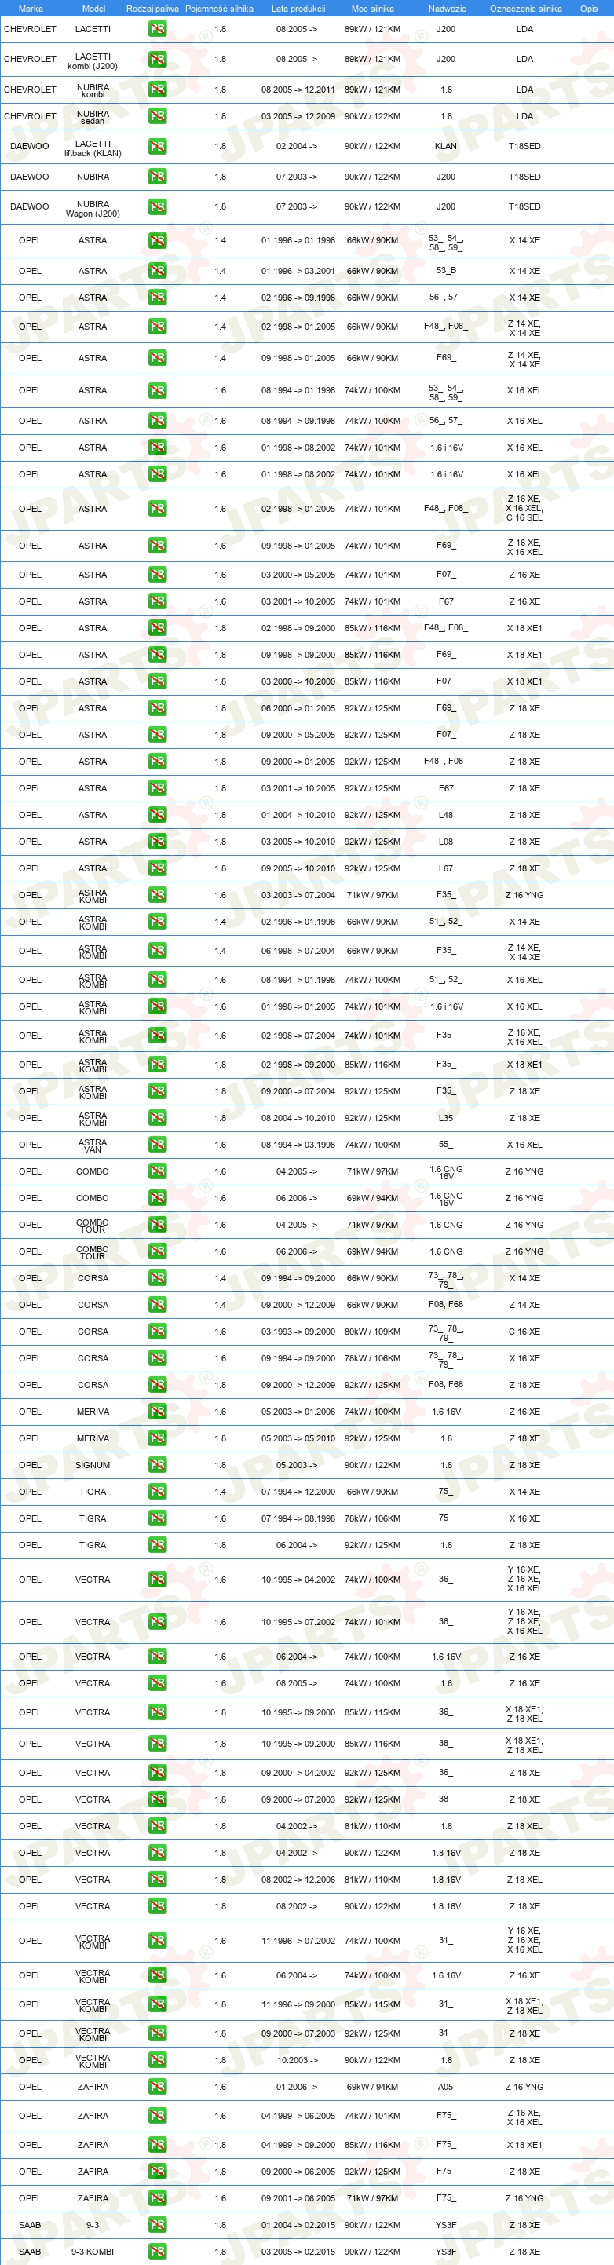614x2265 pixels.
Task: Click fuel icon in Meriva 1.8 row
Action: pyautogui.click(x=158, y=1438)
